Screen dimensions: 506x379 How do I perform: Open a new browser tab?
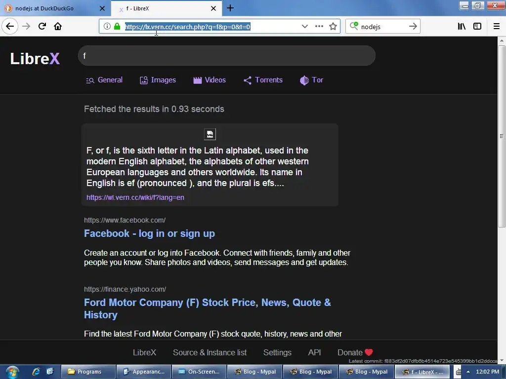click(x=230, y=8)
